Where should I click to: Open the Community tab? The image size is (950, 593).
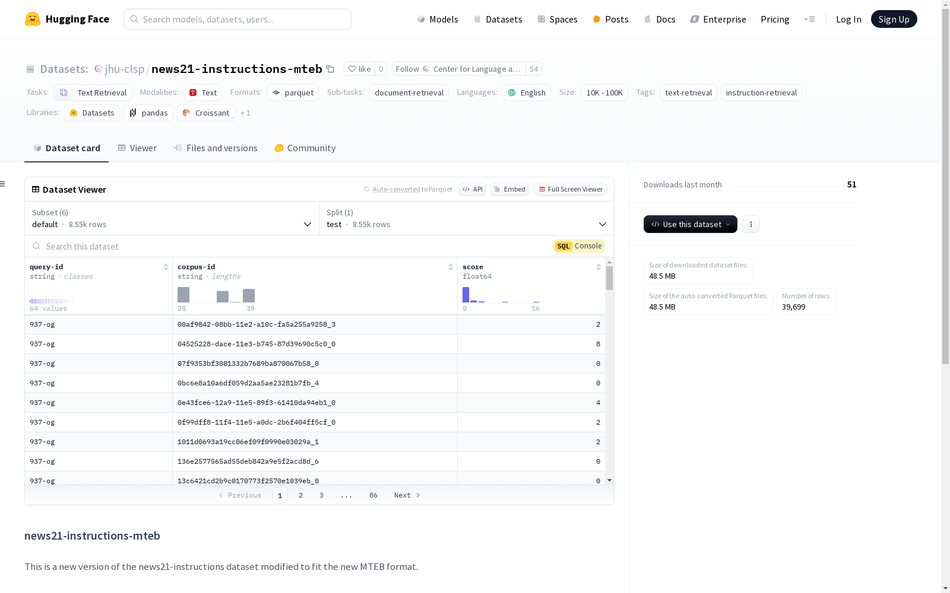[305, 148]
